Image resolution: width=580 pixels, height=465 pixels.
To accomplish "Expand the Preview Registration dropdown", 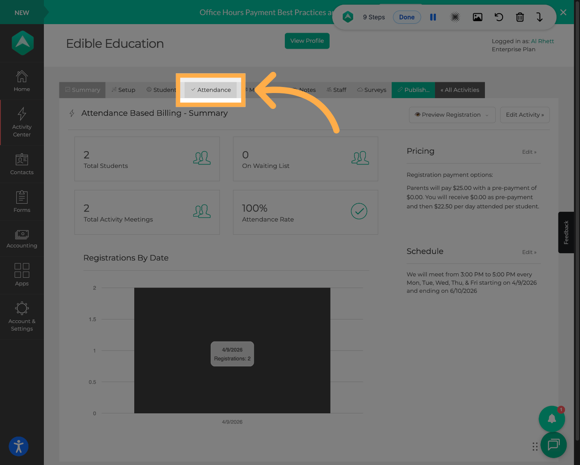I will (452, 115).
